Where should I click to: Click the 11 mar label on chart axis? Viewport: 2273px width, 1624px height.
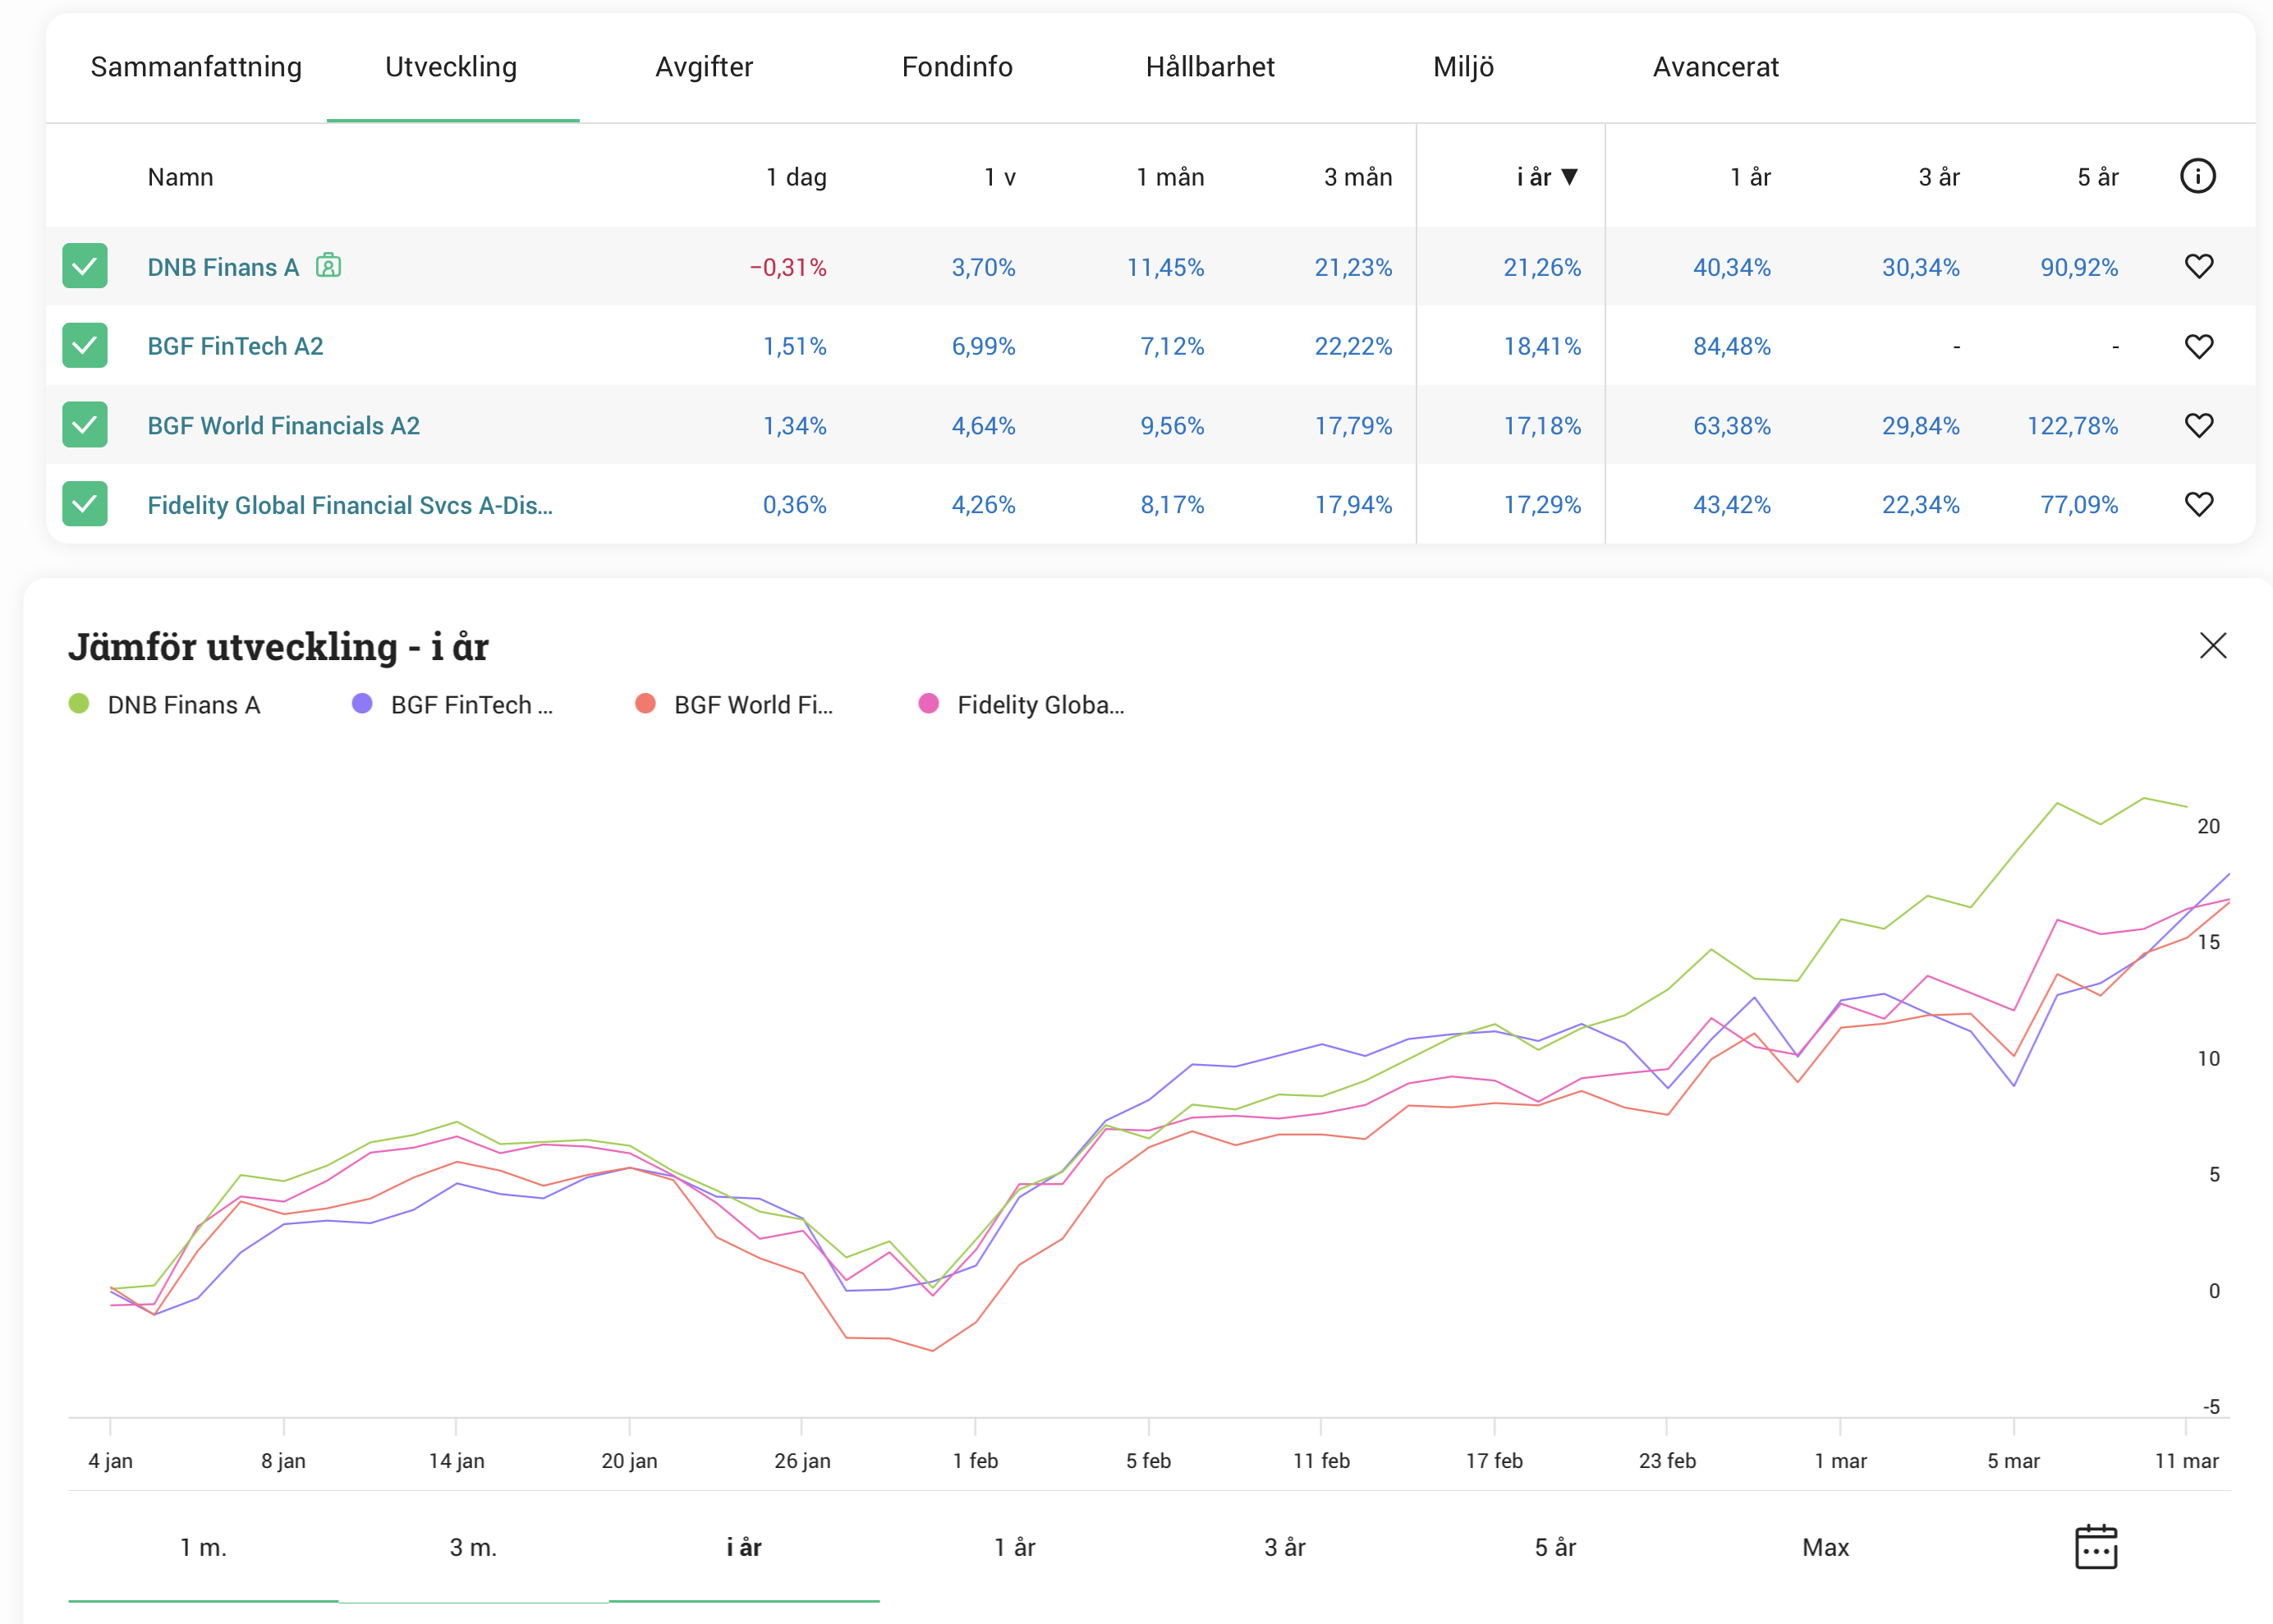coord(2186,1460)
